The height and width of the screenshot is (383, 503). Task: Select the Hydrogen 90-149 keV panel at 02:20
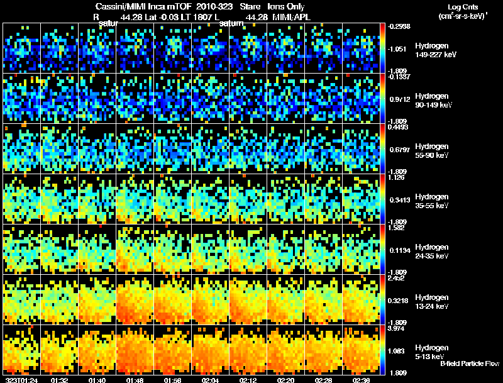coord(285,99)
